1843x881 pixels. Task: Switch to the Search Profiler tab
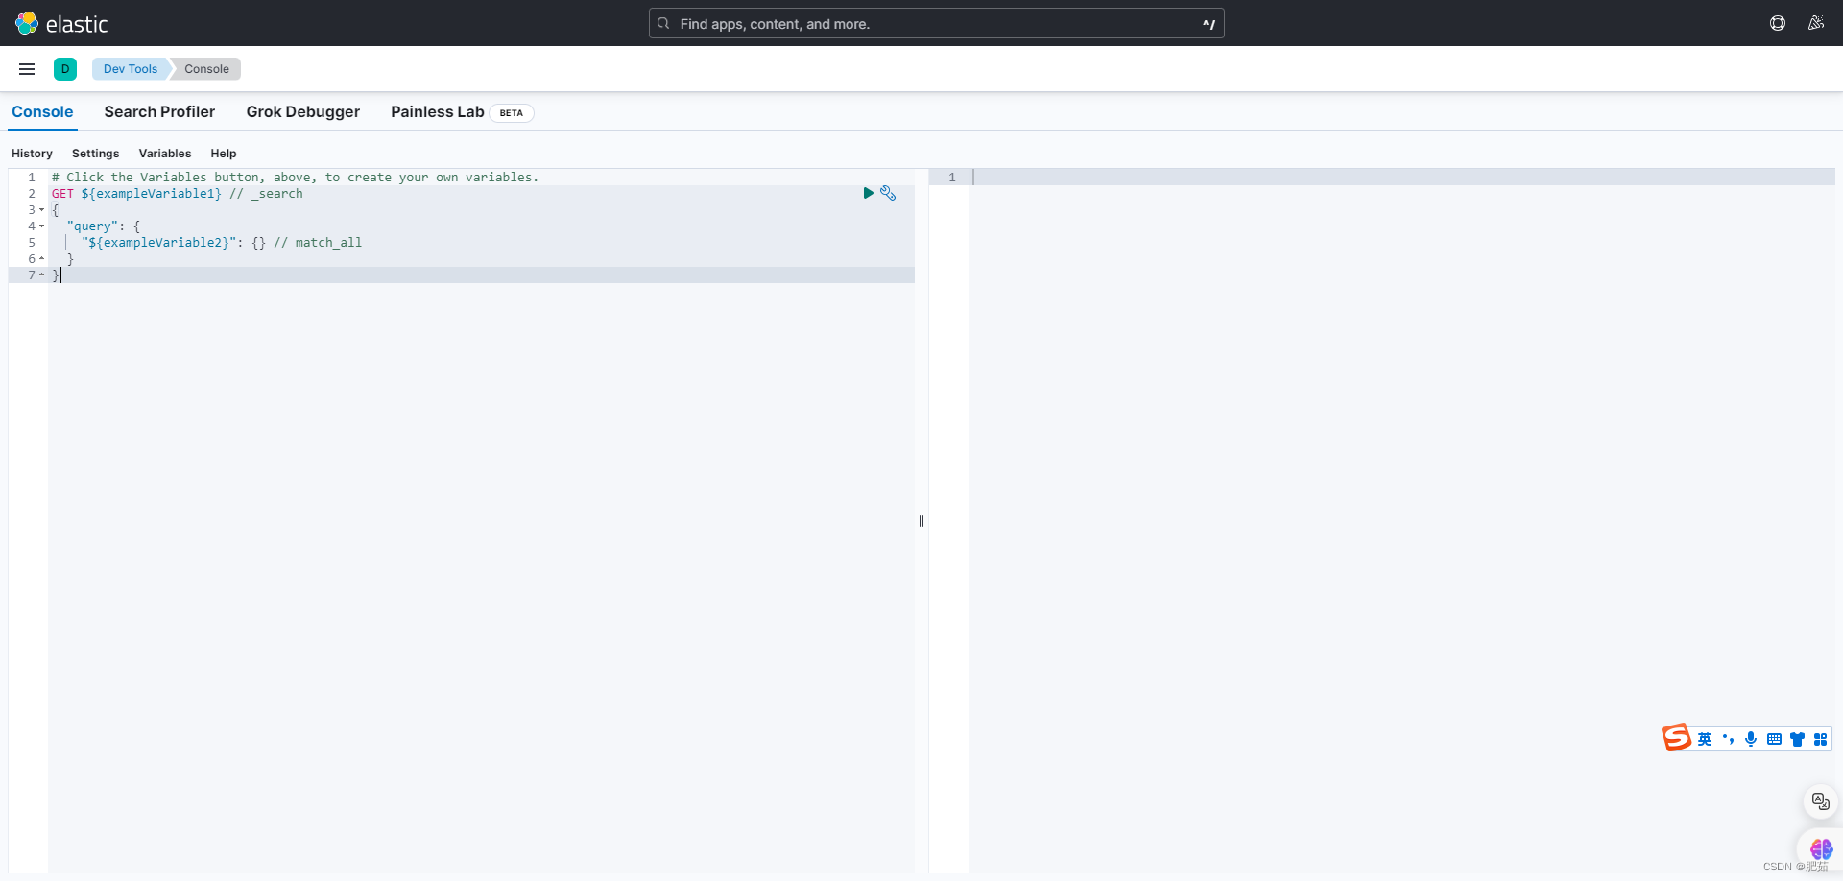[x=159, y=111]
